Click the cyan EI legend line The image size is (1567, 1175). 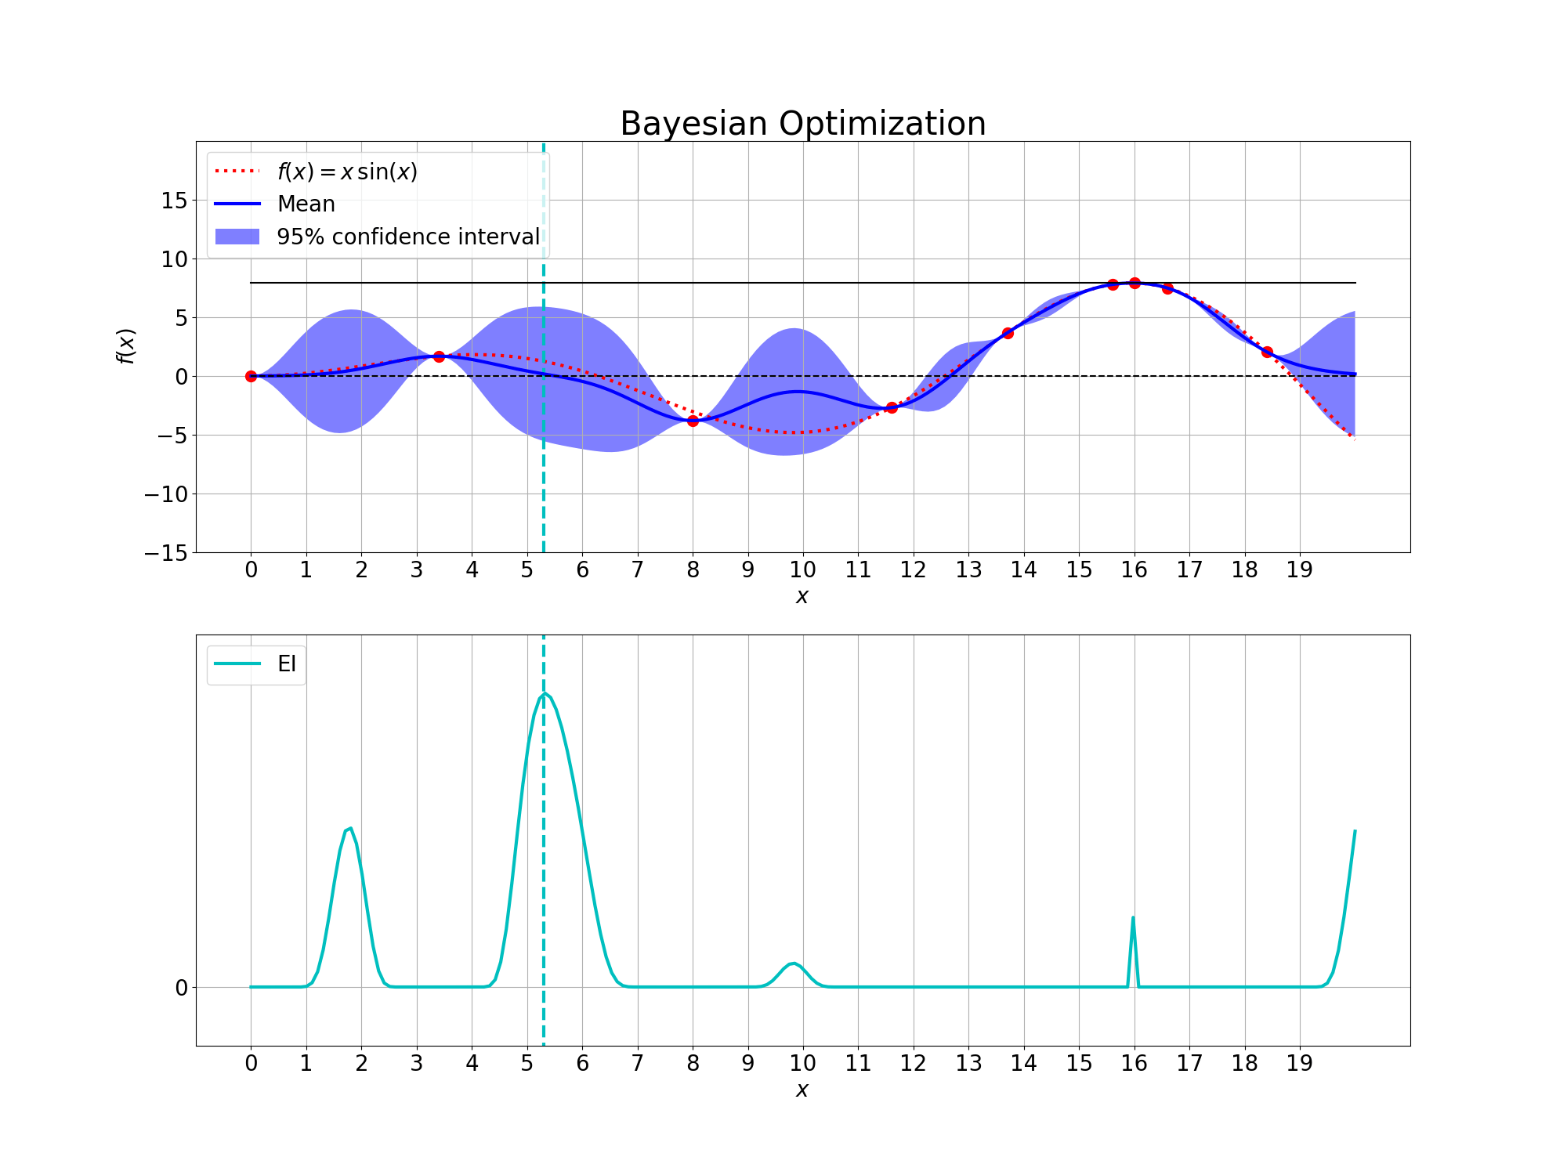pos(237,663)
